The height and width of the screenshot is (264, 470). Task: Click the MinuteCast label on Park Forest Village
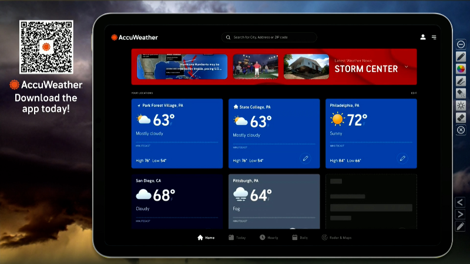(143, 145)
